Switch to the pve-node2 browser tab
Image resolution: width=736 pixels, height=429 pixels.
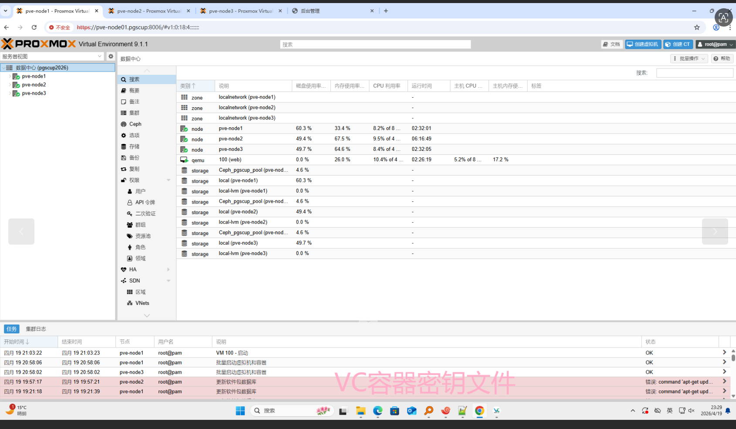point(149,11)
